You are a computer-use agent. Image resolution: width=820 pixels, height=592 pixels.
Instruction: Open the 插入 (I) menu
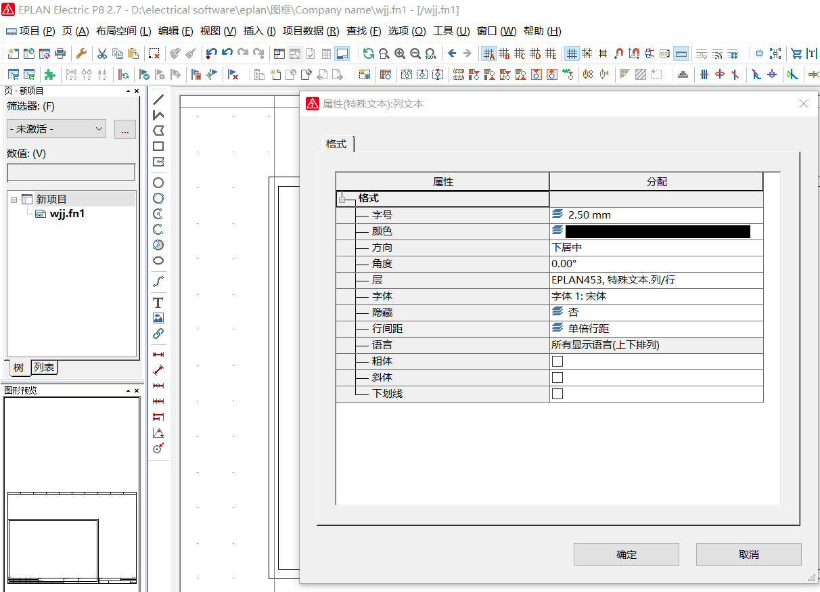259,31
